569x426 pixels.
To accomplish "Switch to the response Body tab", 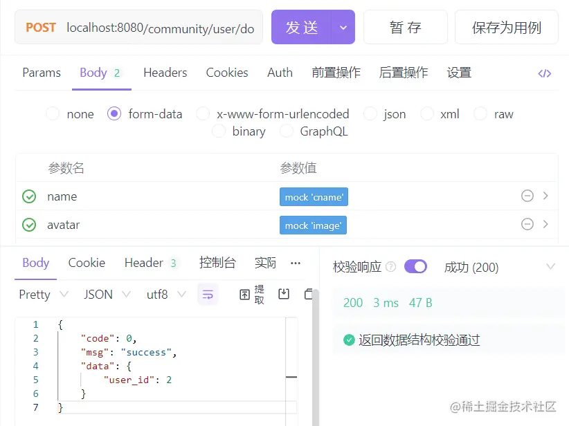I will 35,263.
